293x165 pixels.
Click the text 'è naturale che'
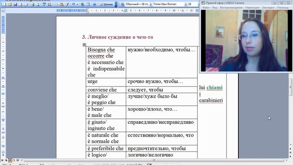[103, 135]
